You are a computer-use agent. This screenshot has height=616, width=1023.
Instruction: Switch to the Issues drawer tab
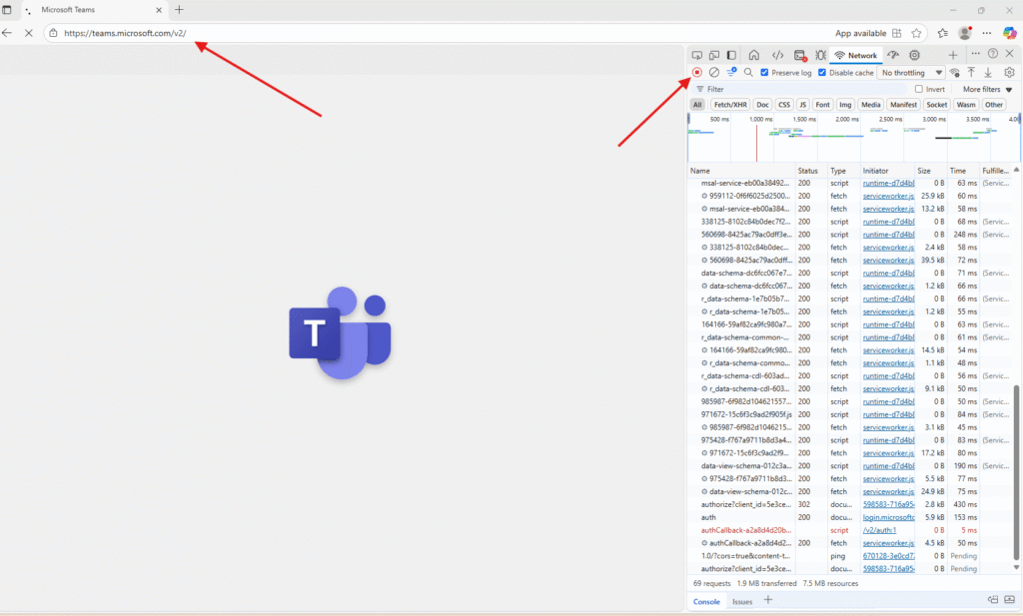coord(742,601)
